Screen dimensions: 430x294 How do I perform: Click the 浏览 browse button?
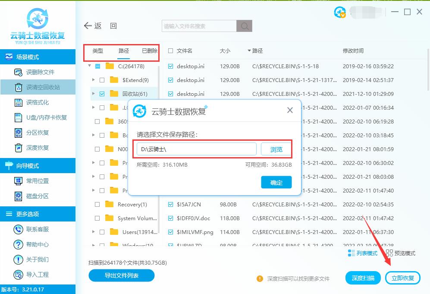[276, 149]
